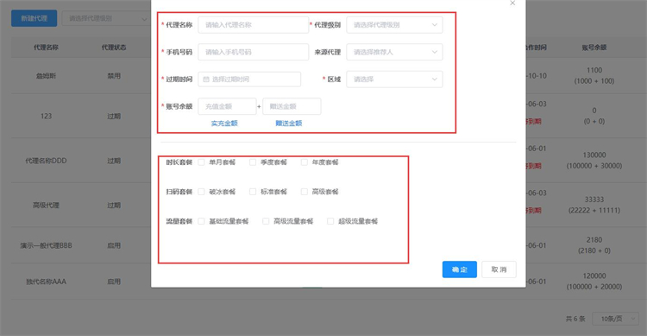Check the 年度套餐 box
647x336 pixels.
(305, 162)
